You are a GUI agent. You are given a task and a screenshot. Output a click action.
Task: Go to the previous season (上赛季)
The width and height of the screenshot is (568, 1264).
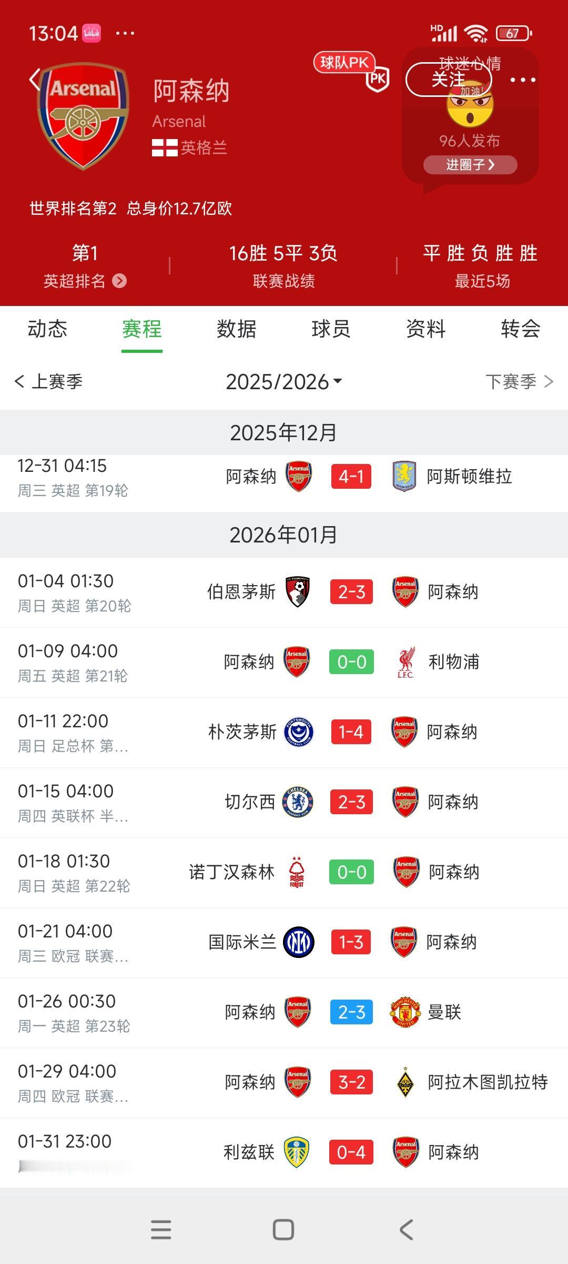click(x=49, y=382)
